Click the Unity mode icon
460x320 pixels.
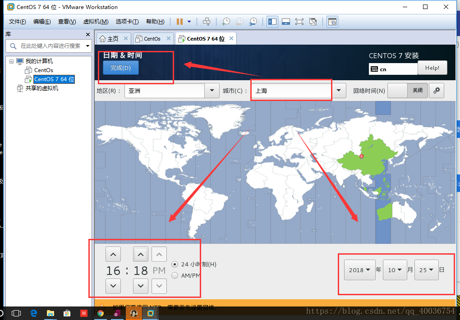tap(313, 22)
